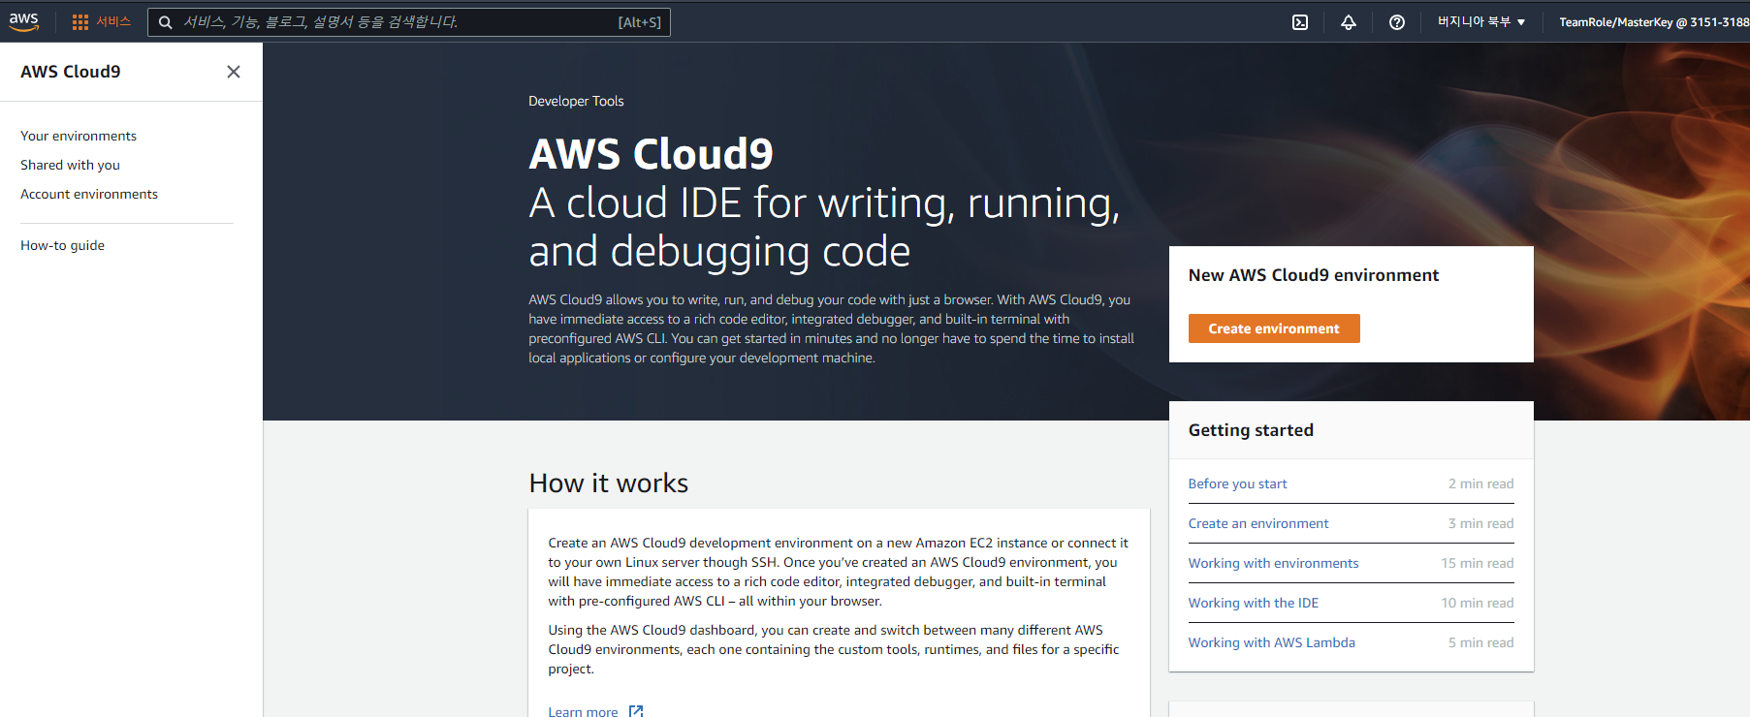This screenshot has width=1750, height=717.
Task: Expand the 버지니아 북부 region dropdown
Action: click(x=1481, y=21)
